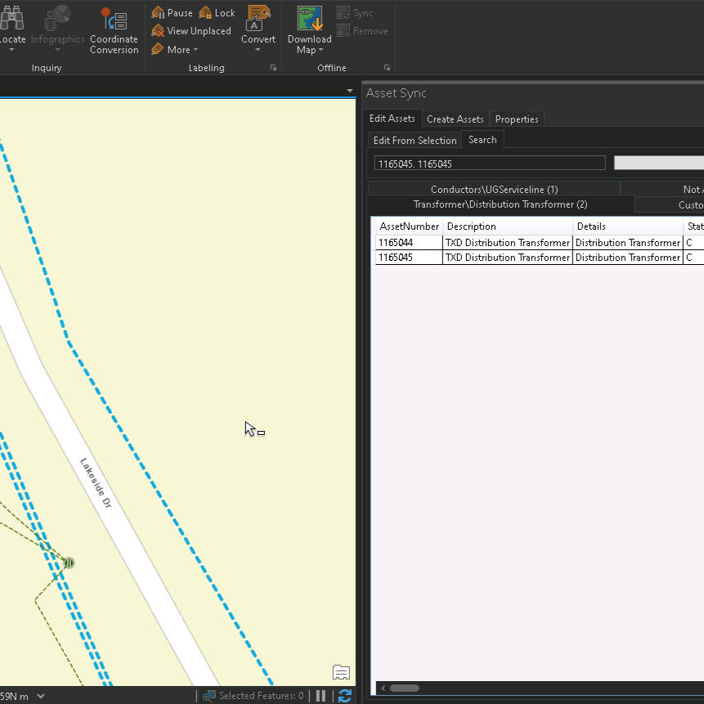Click the Sync offline button
Screen dimensions: 704x704
pos(355,13)
